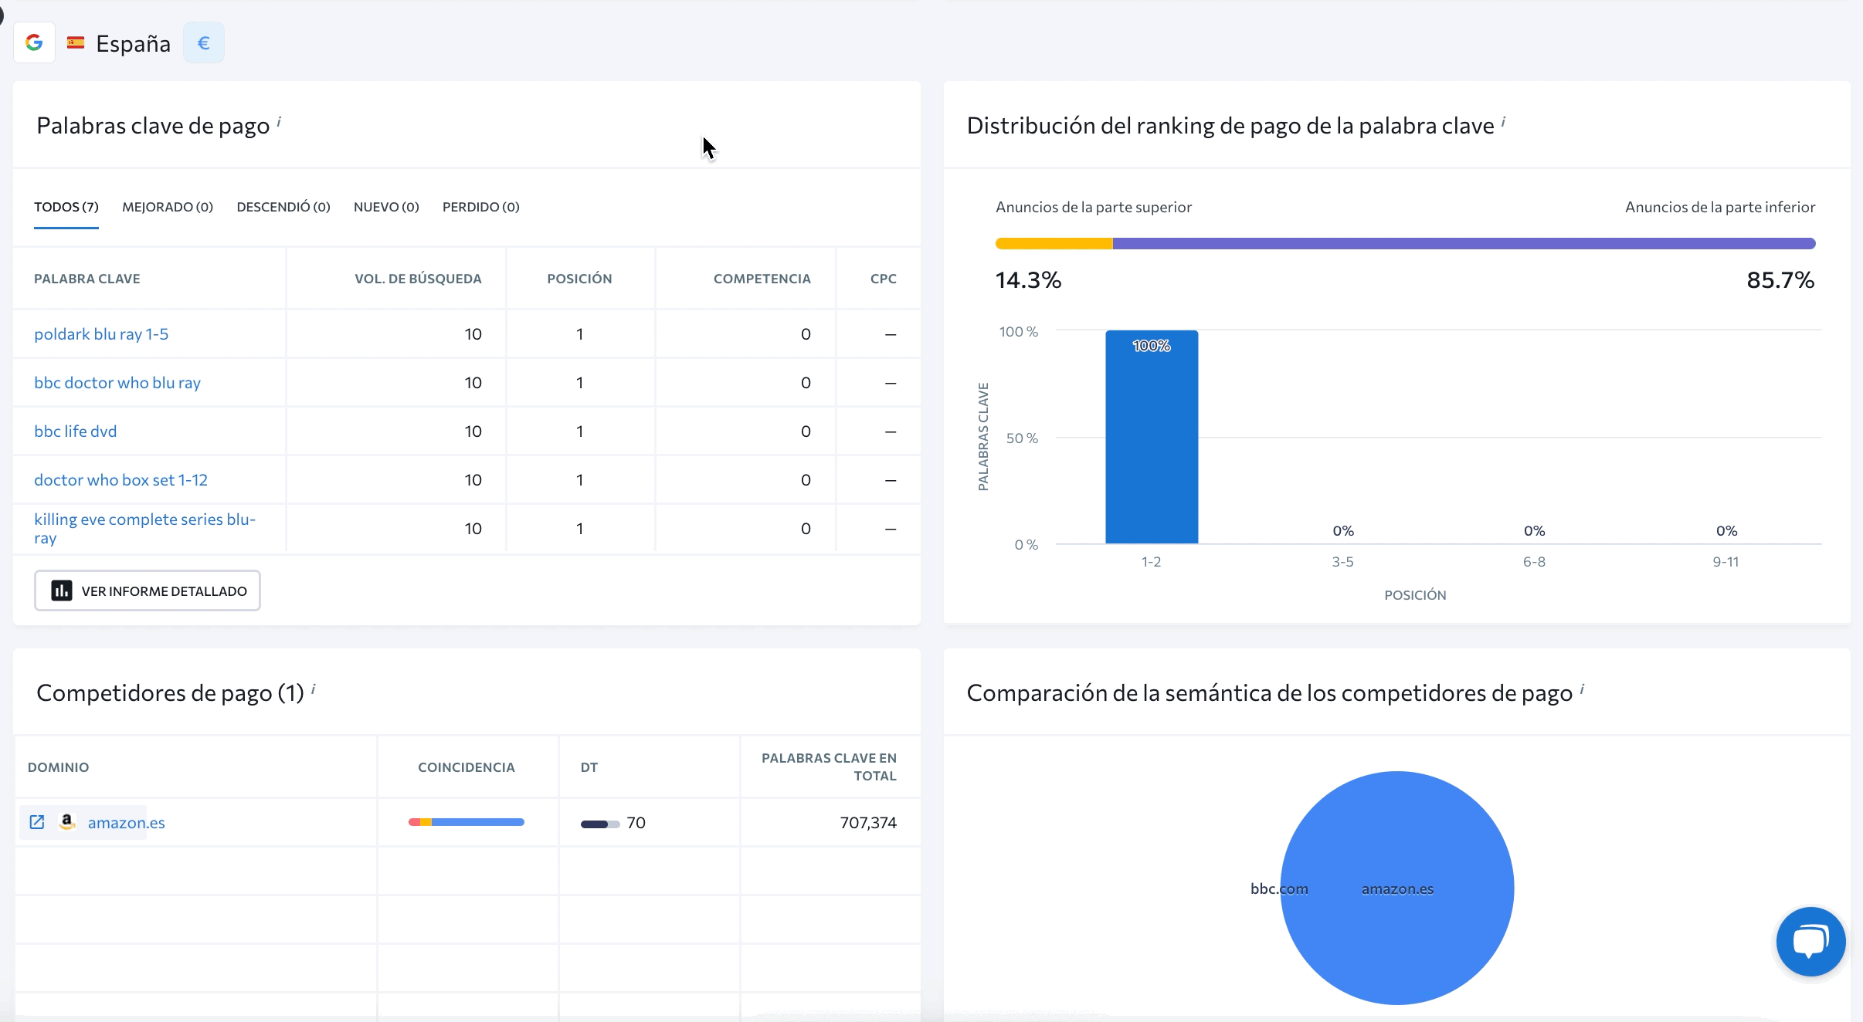Click info icon next to Palabras clave de pago
Viewport: 1863px width, 1022px height.
point(279,121)
